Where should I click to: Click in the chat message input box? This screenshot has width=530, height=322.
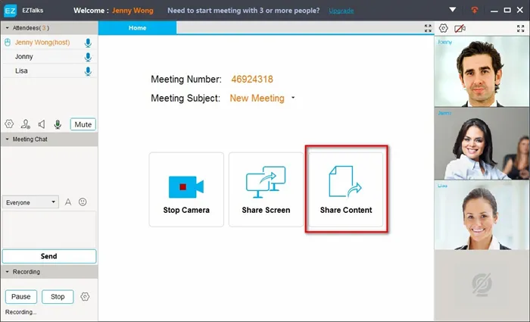pos(49,230)
